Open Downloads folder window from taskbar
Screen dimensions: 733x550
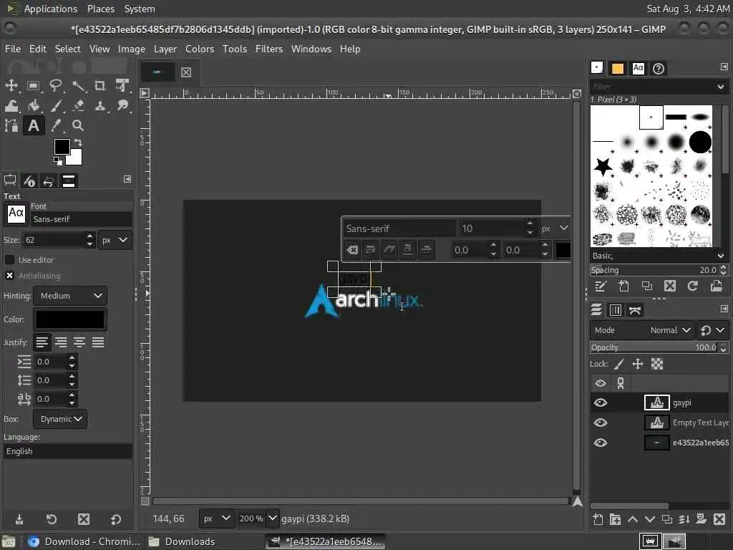[x=183, y=541]
